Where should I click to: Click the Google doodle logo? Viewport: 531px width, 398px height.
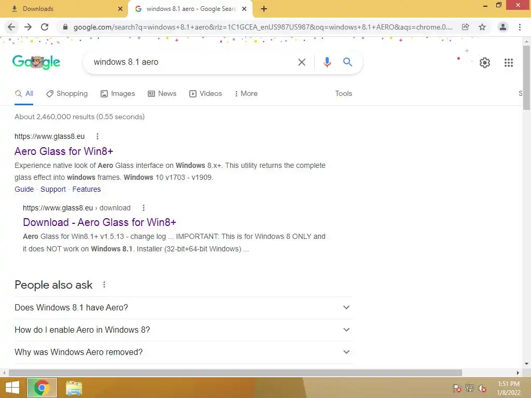[x=36, y=62]
